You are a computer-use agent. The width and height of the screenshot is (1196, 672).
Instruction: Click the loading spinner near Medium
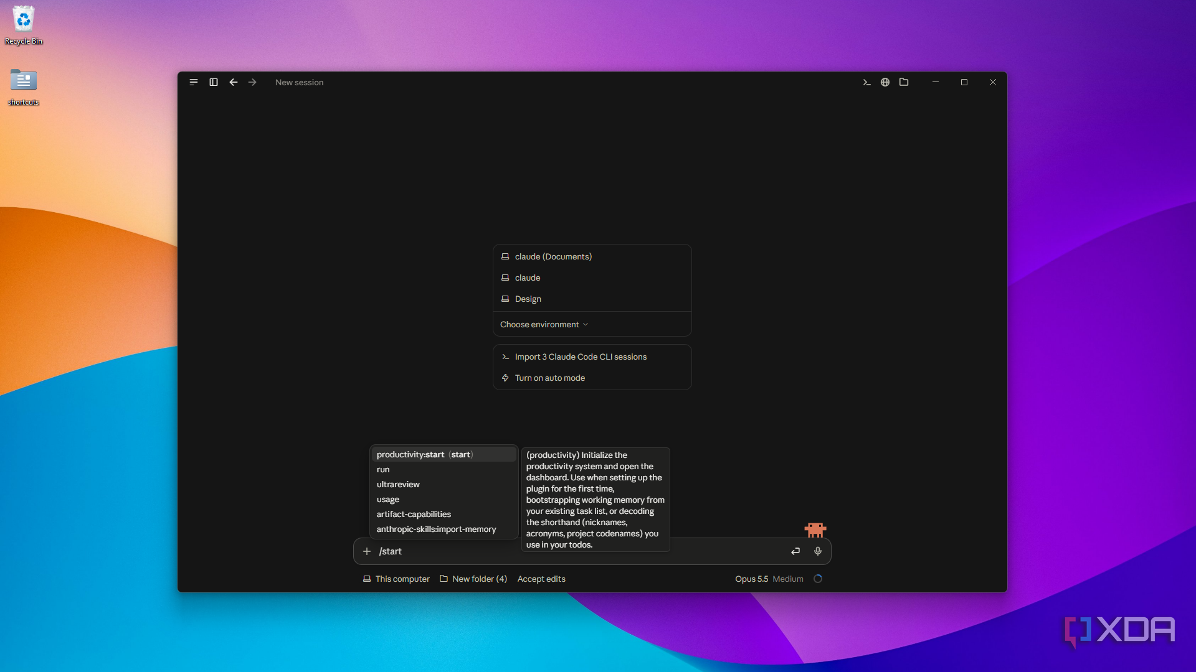[818, 579]
